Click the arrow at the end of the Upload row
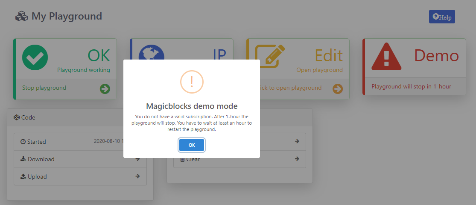 click(137, 176)
